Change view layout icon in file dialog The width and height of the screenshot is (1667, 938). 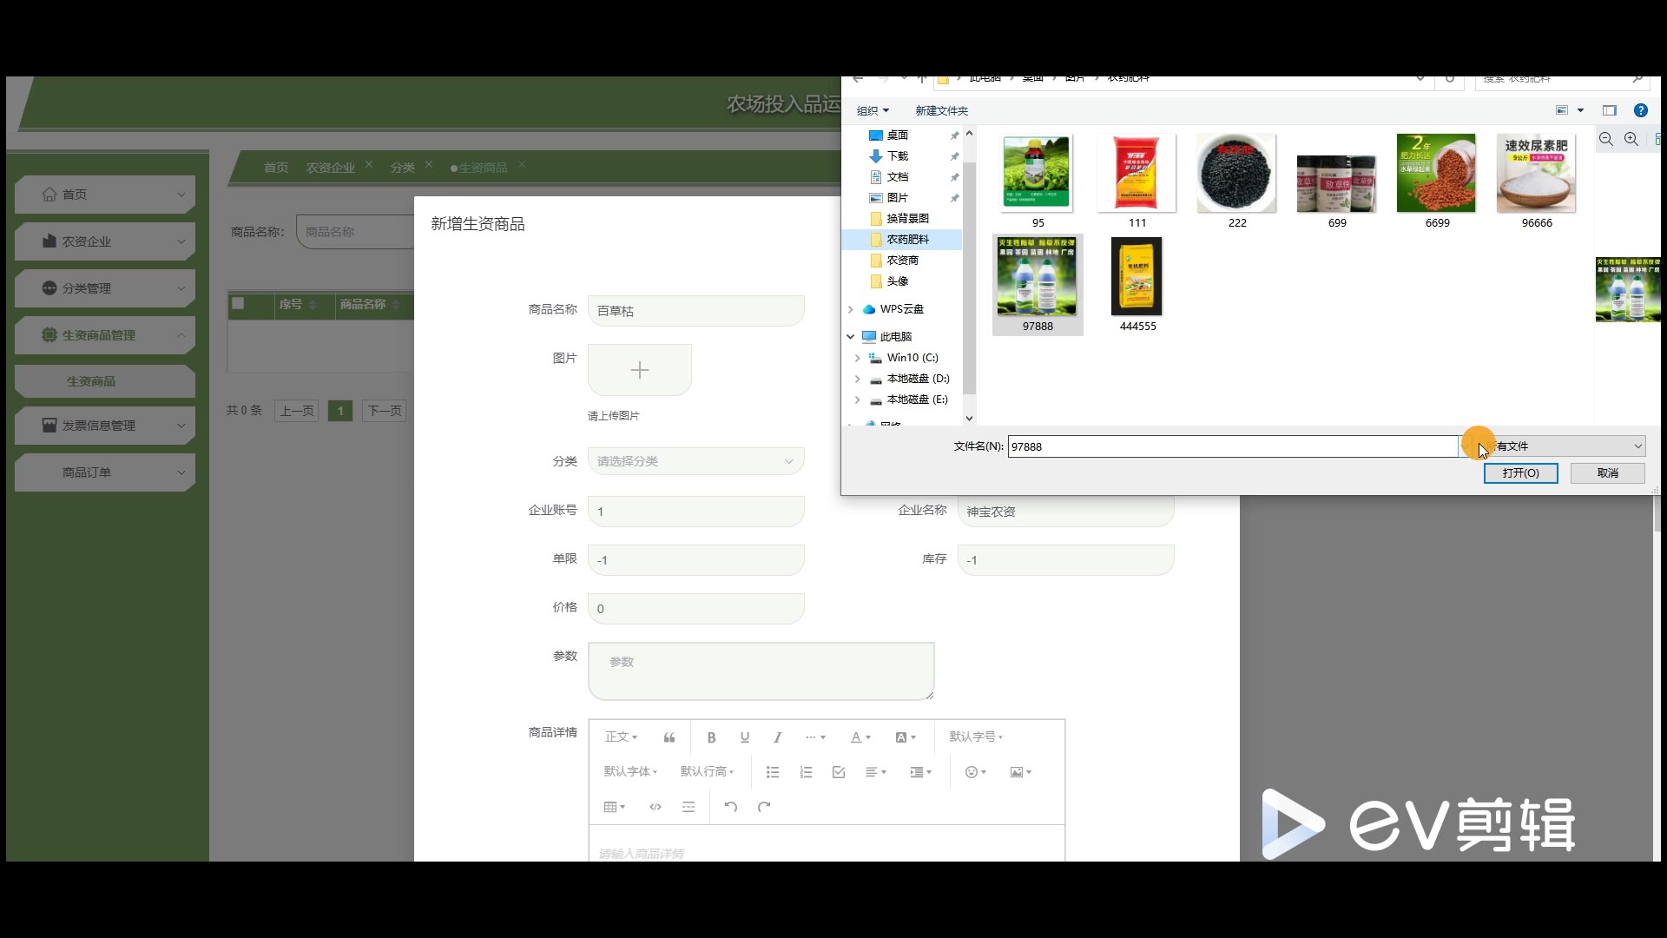pos(1562,110)
